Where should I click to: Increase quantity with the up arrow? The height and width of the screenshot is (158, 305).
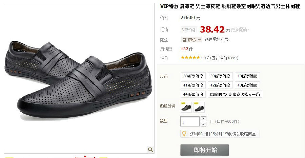pos(203,119)
